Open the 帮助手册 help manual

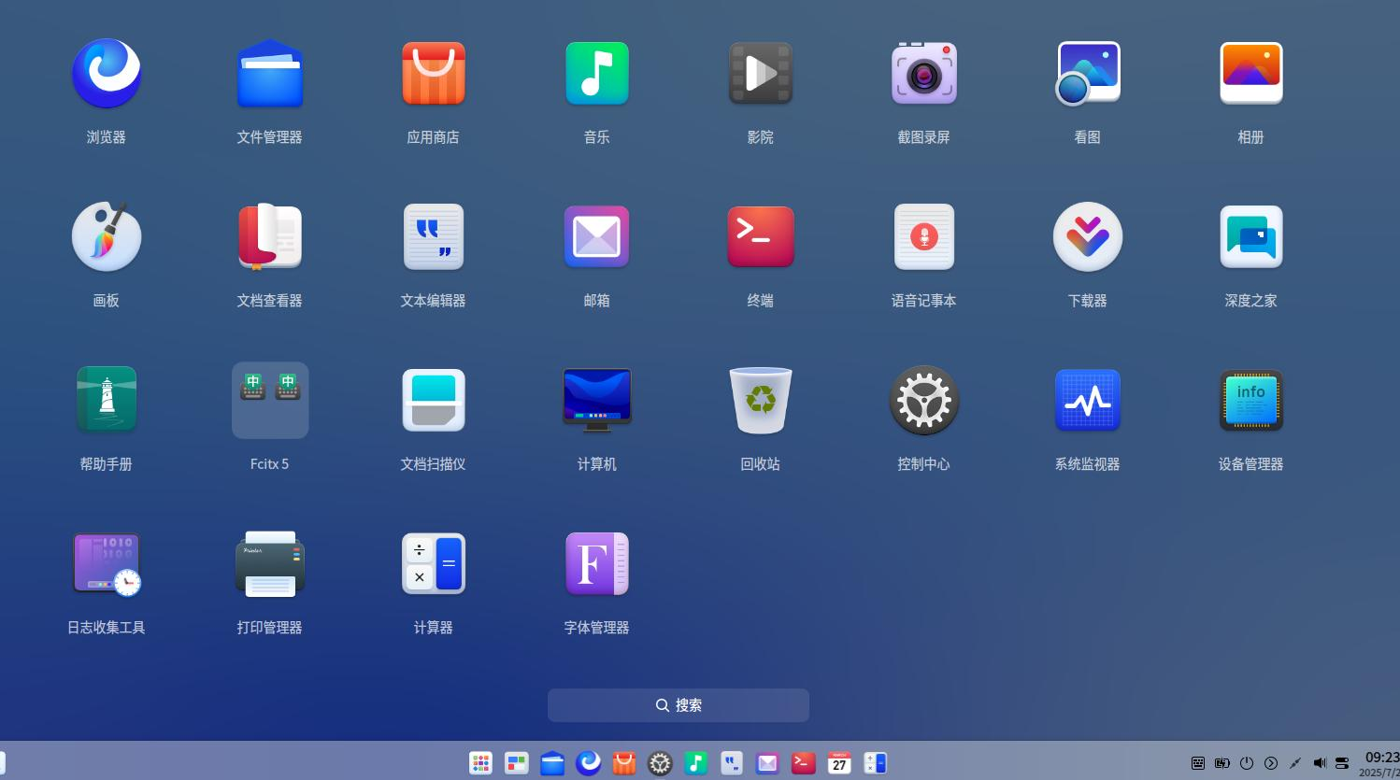[x=107, y=400]
